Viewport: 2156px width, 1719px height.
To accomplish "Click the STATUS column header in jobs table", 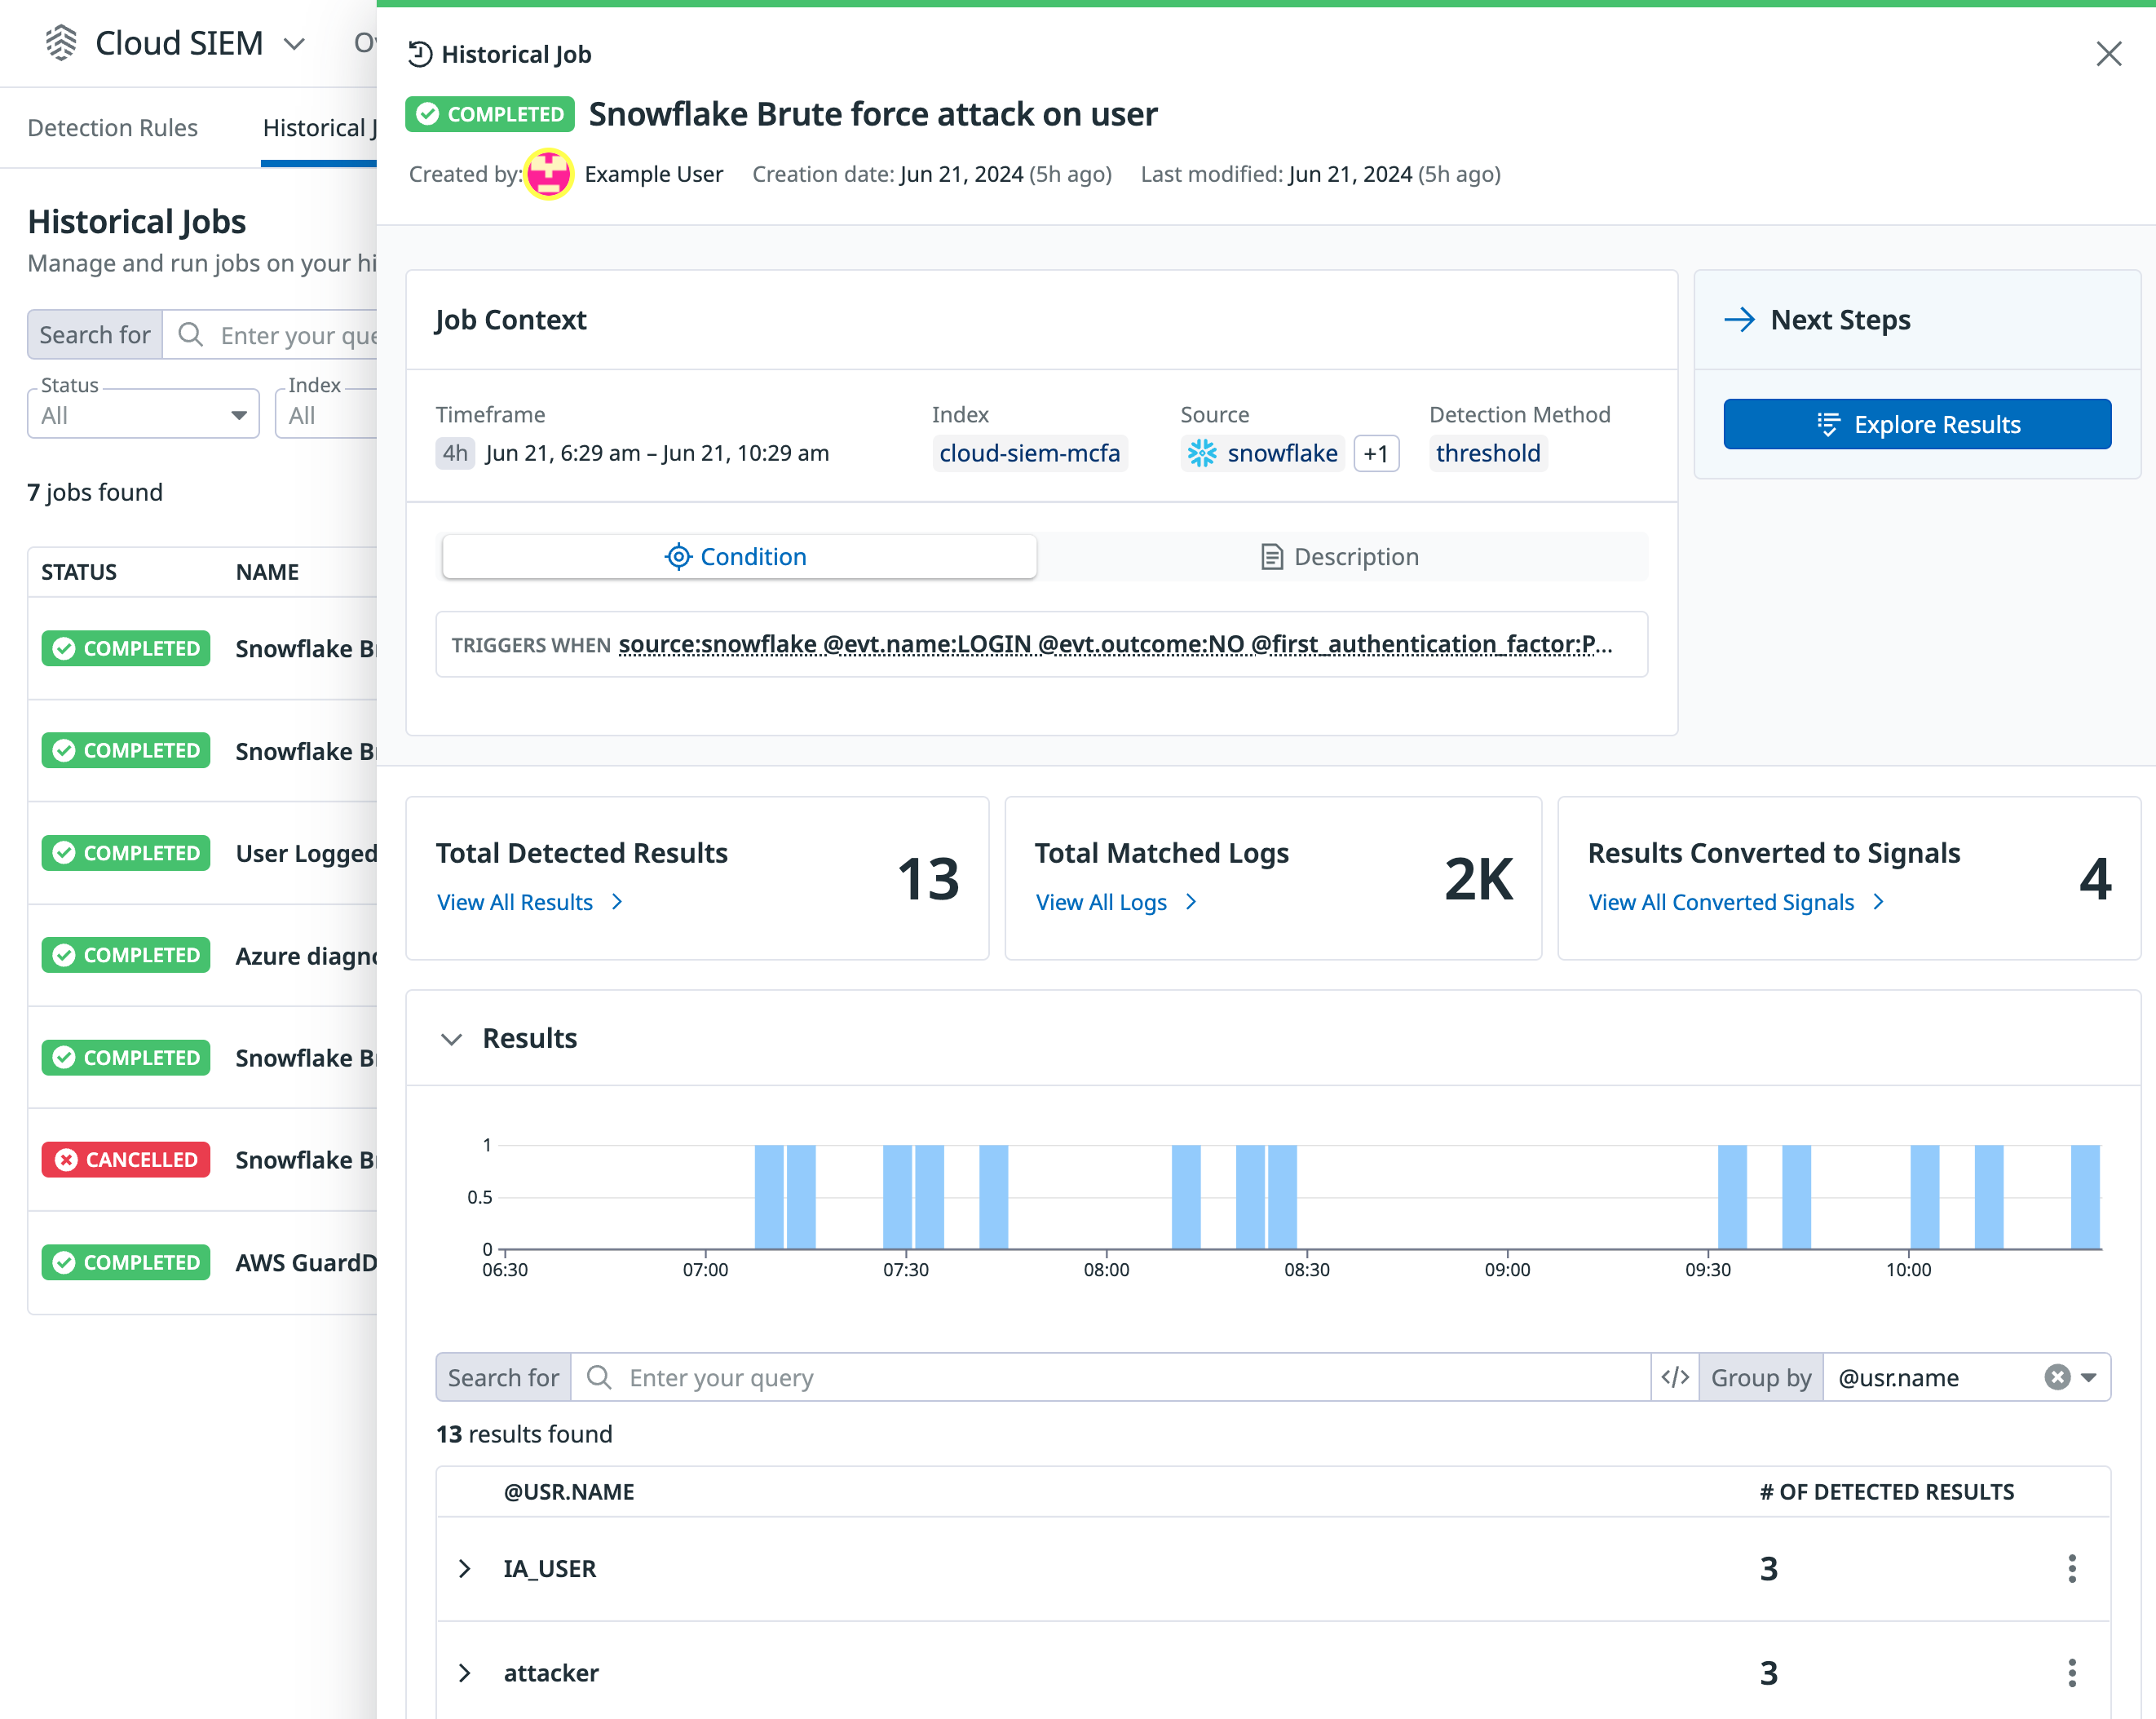I will point(79,572).
